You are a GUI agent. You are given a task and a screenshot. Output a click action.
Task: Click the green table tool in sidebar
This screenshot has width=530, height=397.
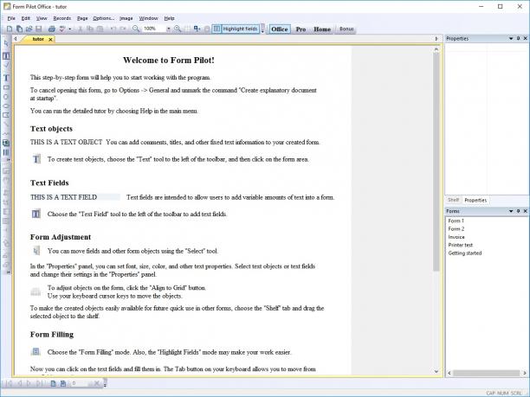tap(6, 143)
